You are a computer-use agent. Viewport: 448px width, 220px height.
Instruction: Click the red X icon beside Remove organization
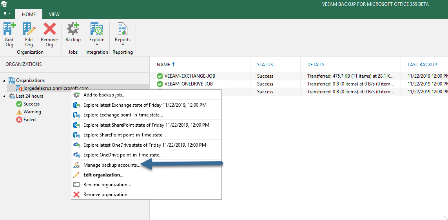[76, 194]
